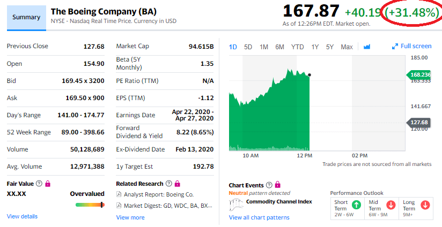
Task: Click the Full screen expand arrows icon
Action: [395, 47]
